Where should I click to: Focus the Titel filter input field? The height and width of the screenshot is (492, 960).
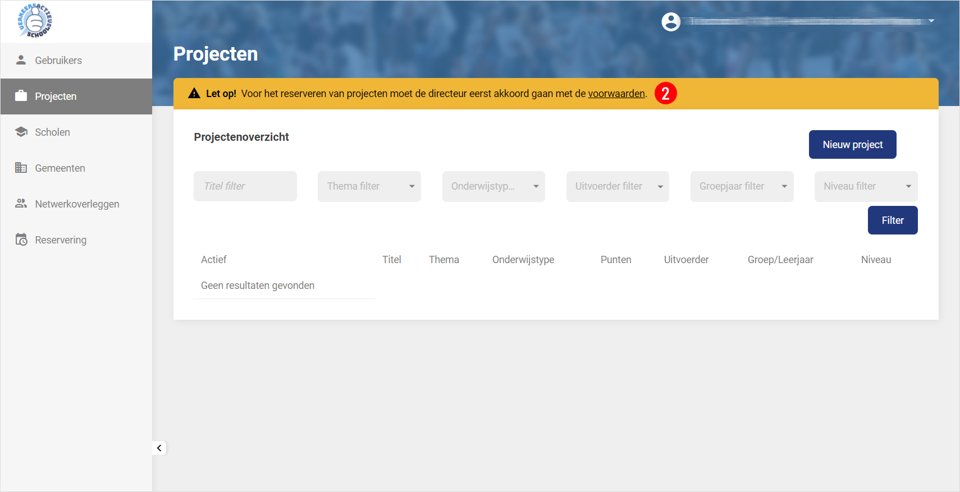pyautogui.click(x=245, y=186)
